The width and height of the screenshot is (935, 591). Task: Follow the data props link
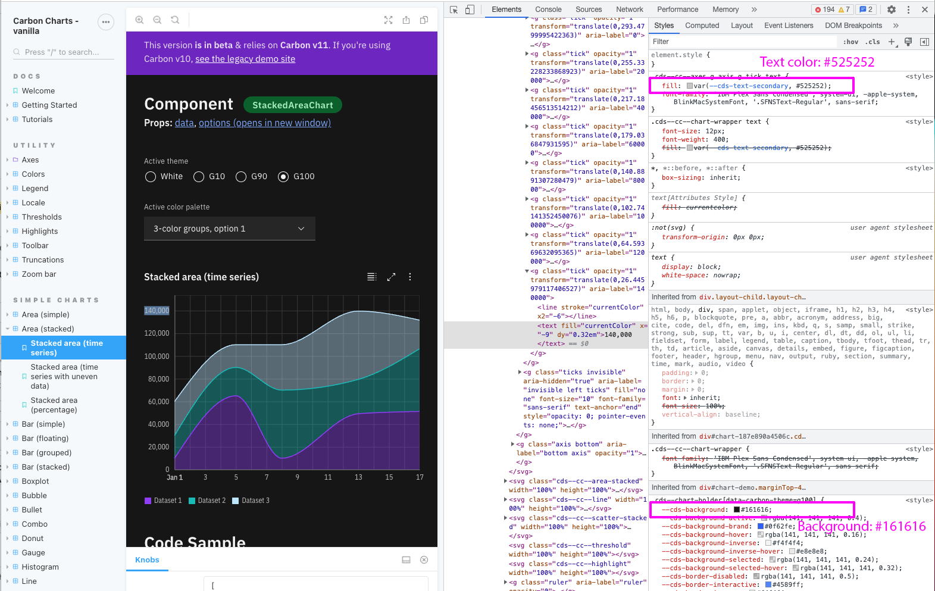tap(184, 123)
